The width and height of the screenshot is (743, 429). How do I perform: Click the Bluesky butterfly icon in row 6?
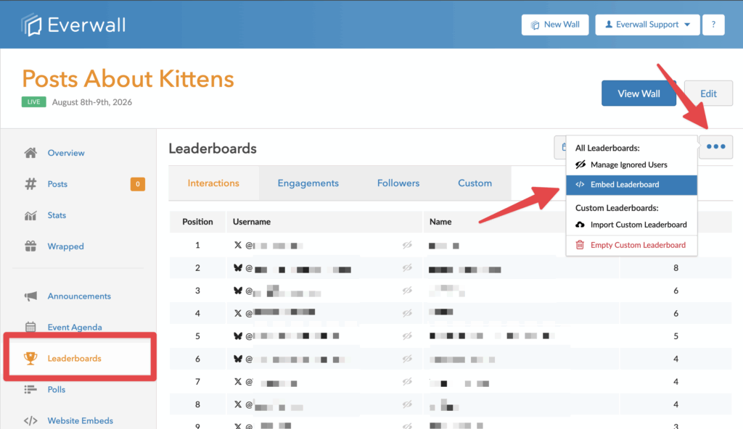(x=238, y=359)
